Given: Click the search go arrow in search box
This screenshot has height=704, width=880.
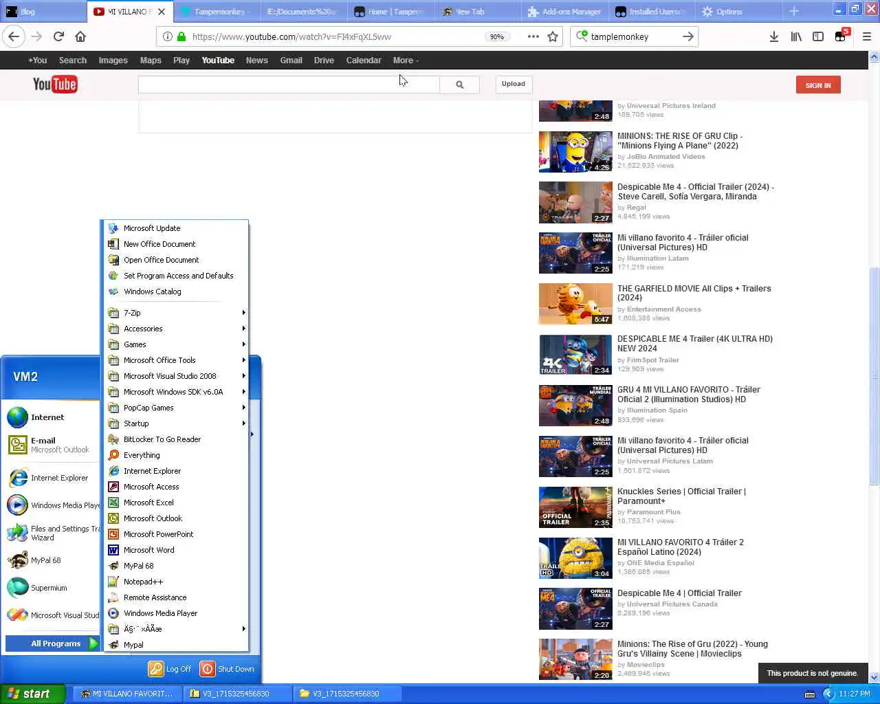Looking at the screenshot, I should tap(687, 36).
